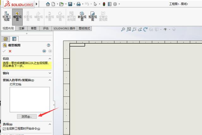Screen dimensions: 202x135
Task: Click the 浏览 button
Action: (27, 117)
